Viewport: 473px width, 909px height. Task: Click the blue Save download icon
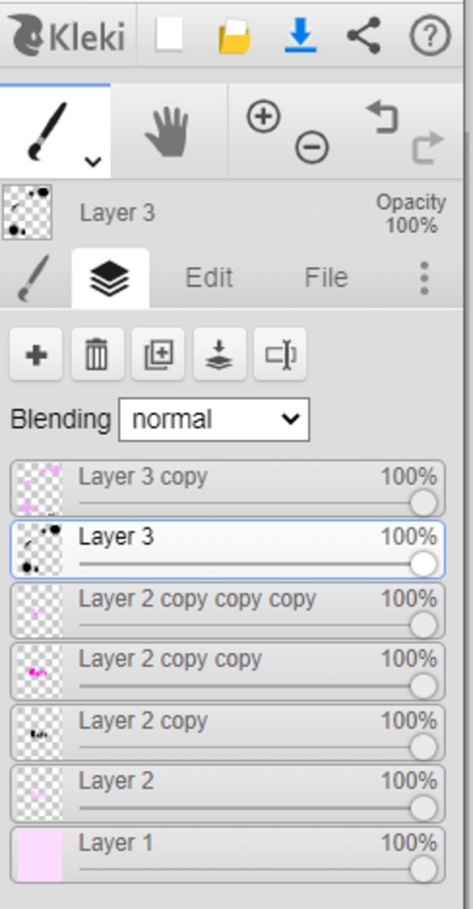pos(301,35)
